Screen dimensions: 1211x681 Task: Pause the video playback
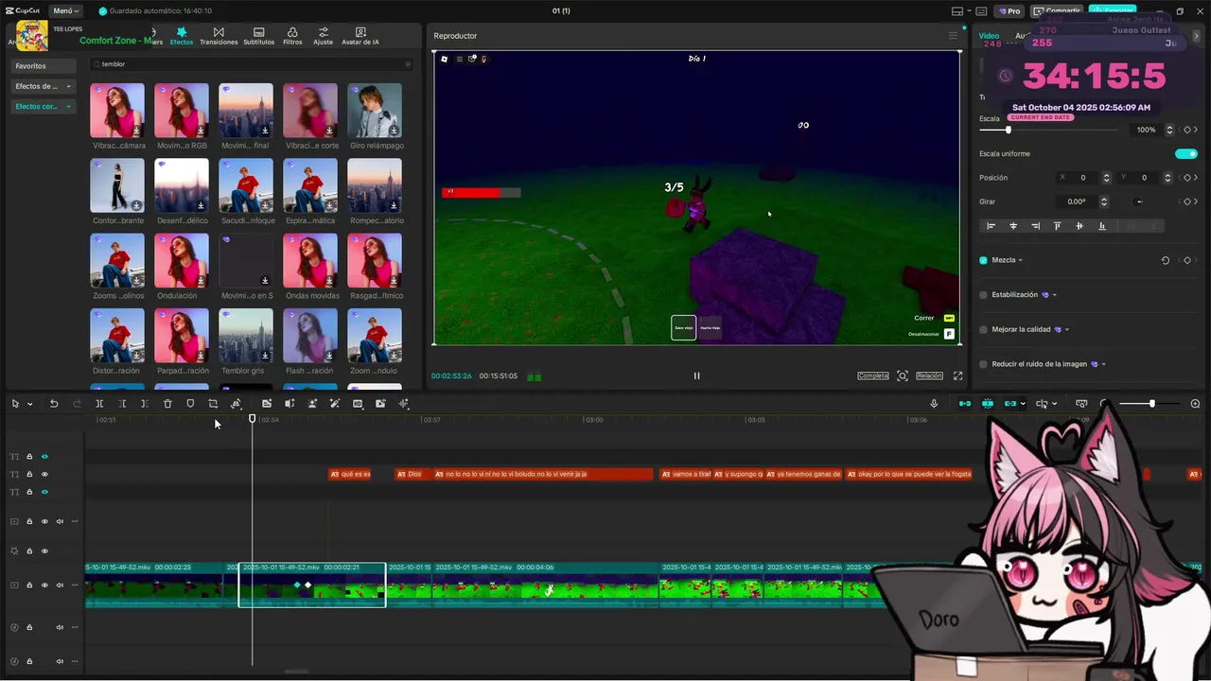tap(696, 375)
